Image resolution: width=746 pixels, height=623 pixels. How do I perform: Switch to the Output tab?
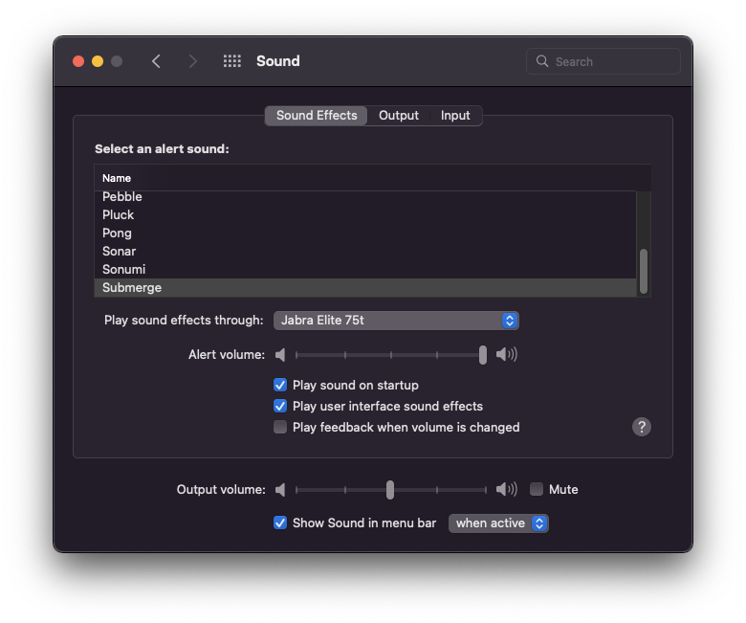[399, 116]
